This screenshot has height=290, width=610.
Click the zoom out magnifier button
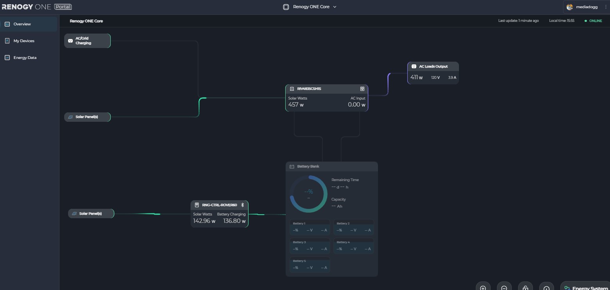pyautogui.click(x=504, y=288)
